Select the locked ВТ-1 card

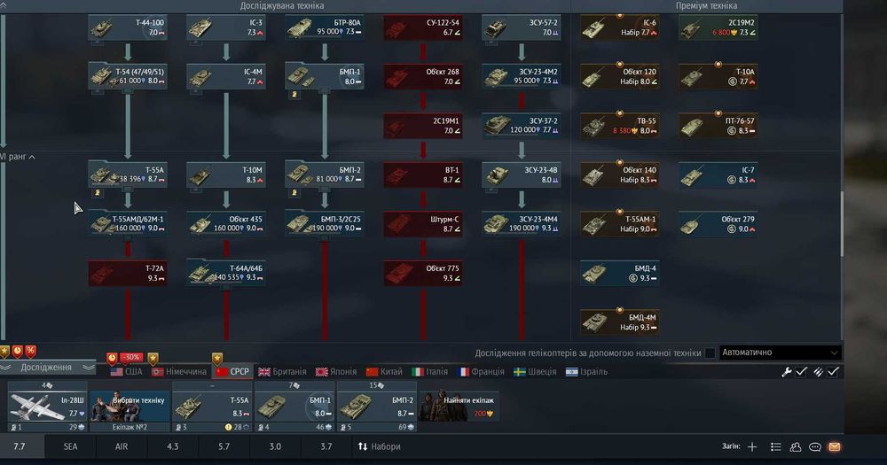(x=423, y=174)
